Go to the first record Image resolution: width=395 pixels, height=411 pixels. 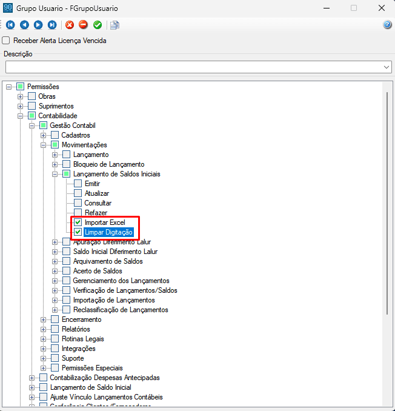pyautogui.click(x=10, y=25)
